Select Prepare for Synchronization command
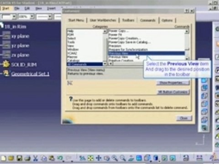 click(128, 50)
